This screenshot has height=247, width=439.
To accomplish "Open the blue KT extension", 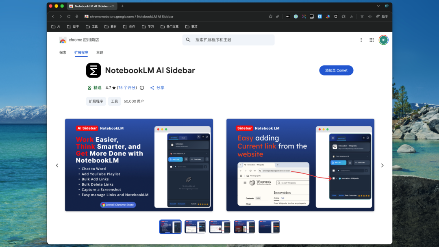I will (320, 17).
